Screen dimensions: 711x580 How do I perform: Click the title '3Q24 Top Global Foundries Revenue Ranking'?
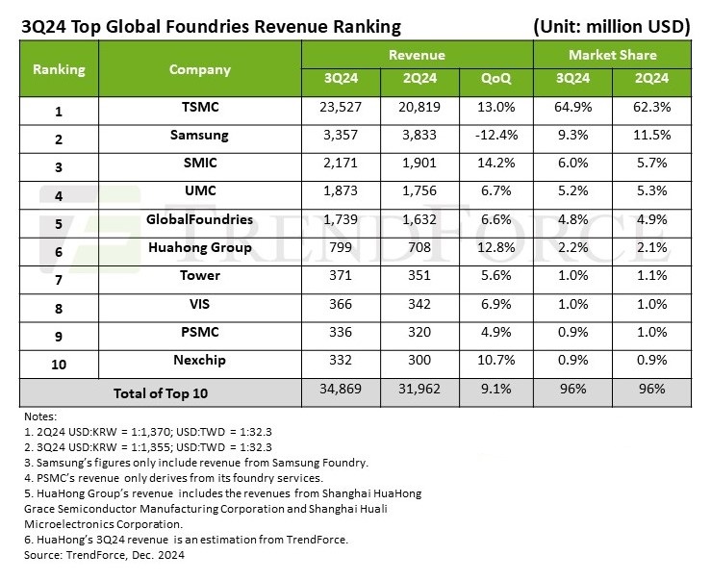pos(212,27)
